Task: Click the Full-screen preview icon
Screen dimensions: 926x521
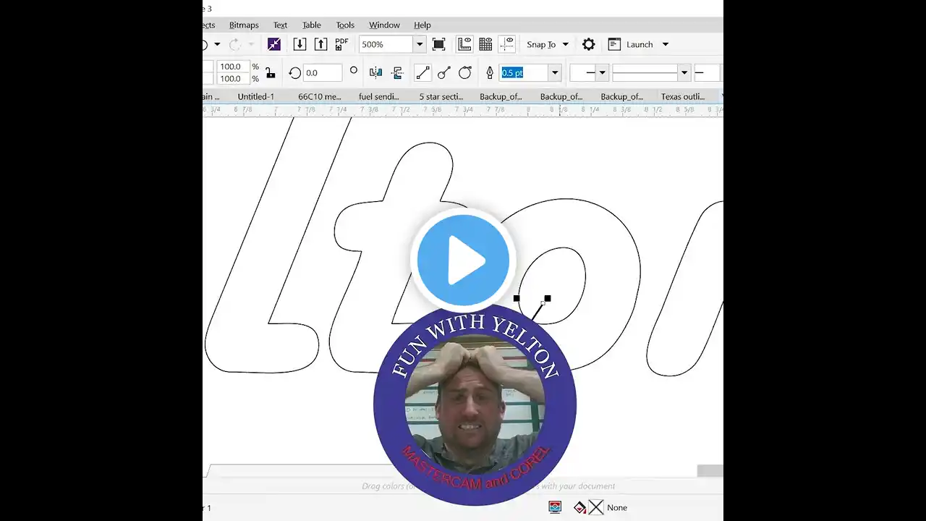Action: (438, 44)
